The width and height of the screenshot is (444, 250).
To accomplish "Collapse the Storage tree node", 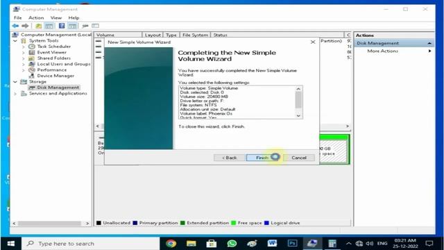I will (15, 82).
